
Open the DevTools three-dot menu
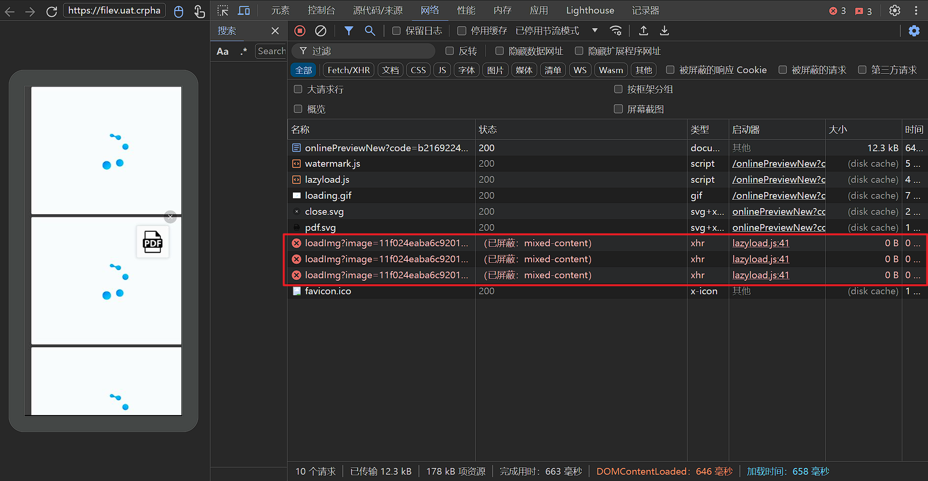(x=916, y=10)
